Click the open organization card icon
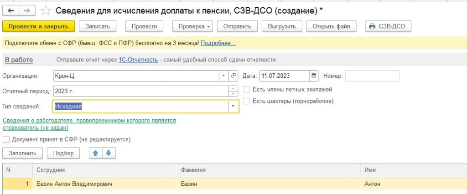 click(234, 76)
